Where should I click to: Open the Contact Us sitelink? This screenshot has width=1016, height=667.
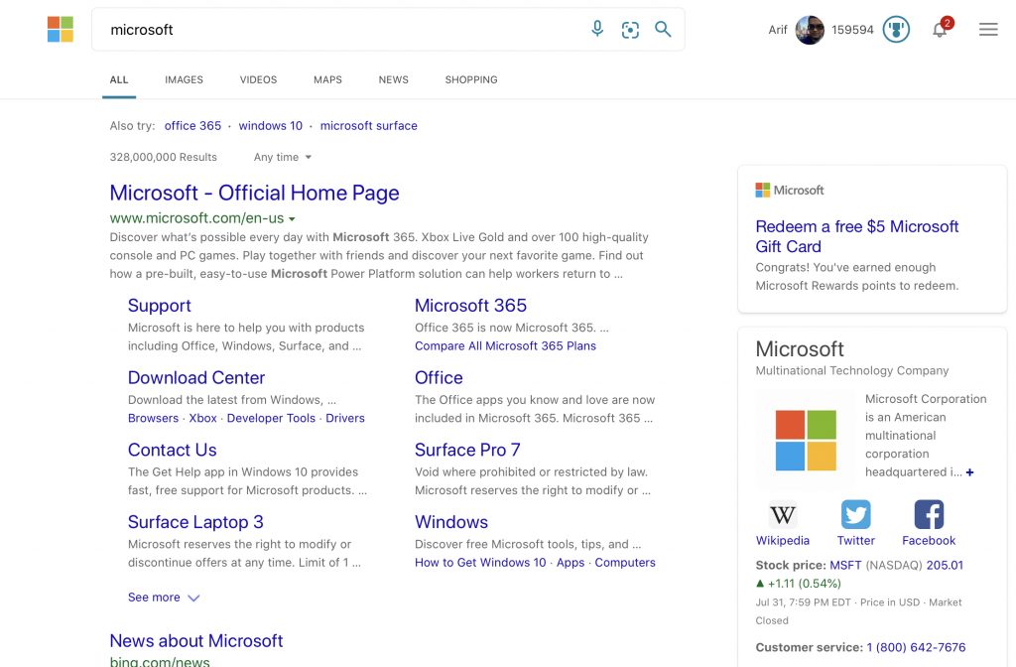point(173,450)
